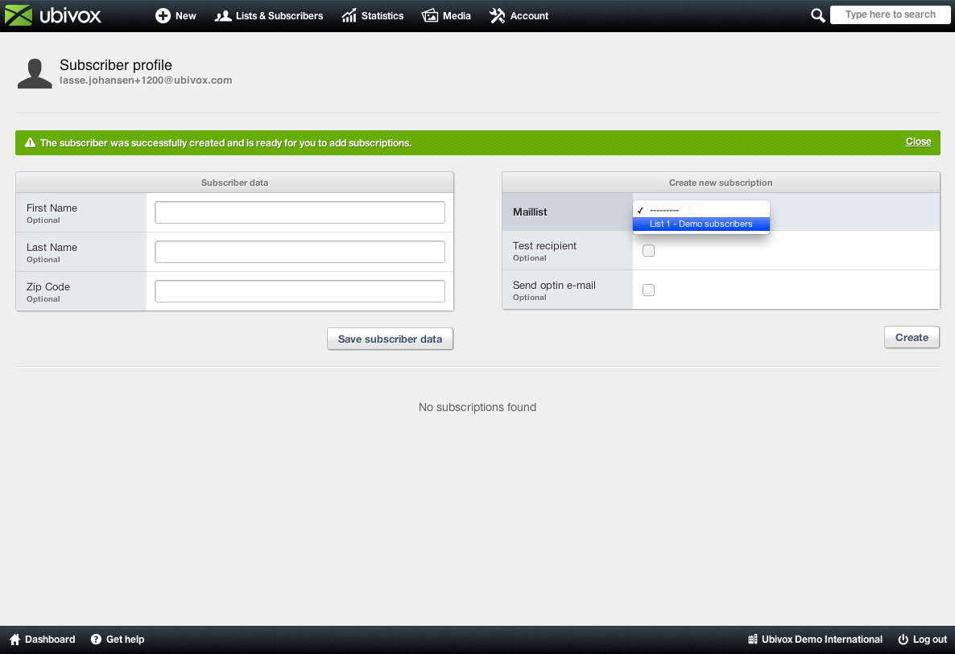Click the Last Name label
The width and height of the screenshot is (955, 654).
coord(52,248)
